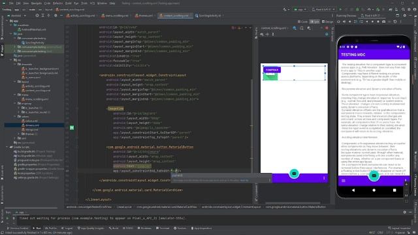The height and width of the screenshot is (235, 418).
Task: Collapse the manifests folder
Action: click(11, 25)
